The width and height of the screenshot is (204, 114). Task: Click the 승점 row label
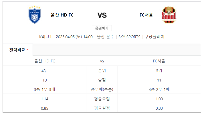tap(102, 80)
